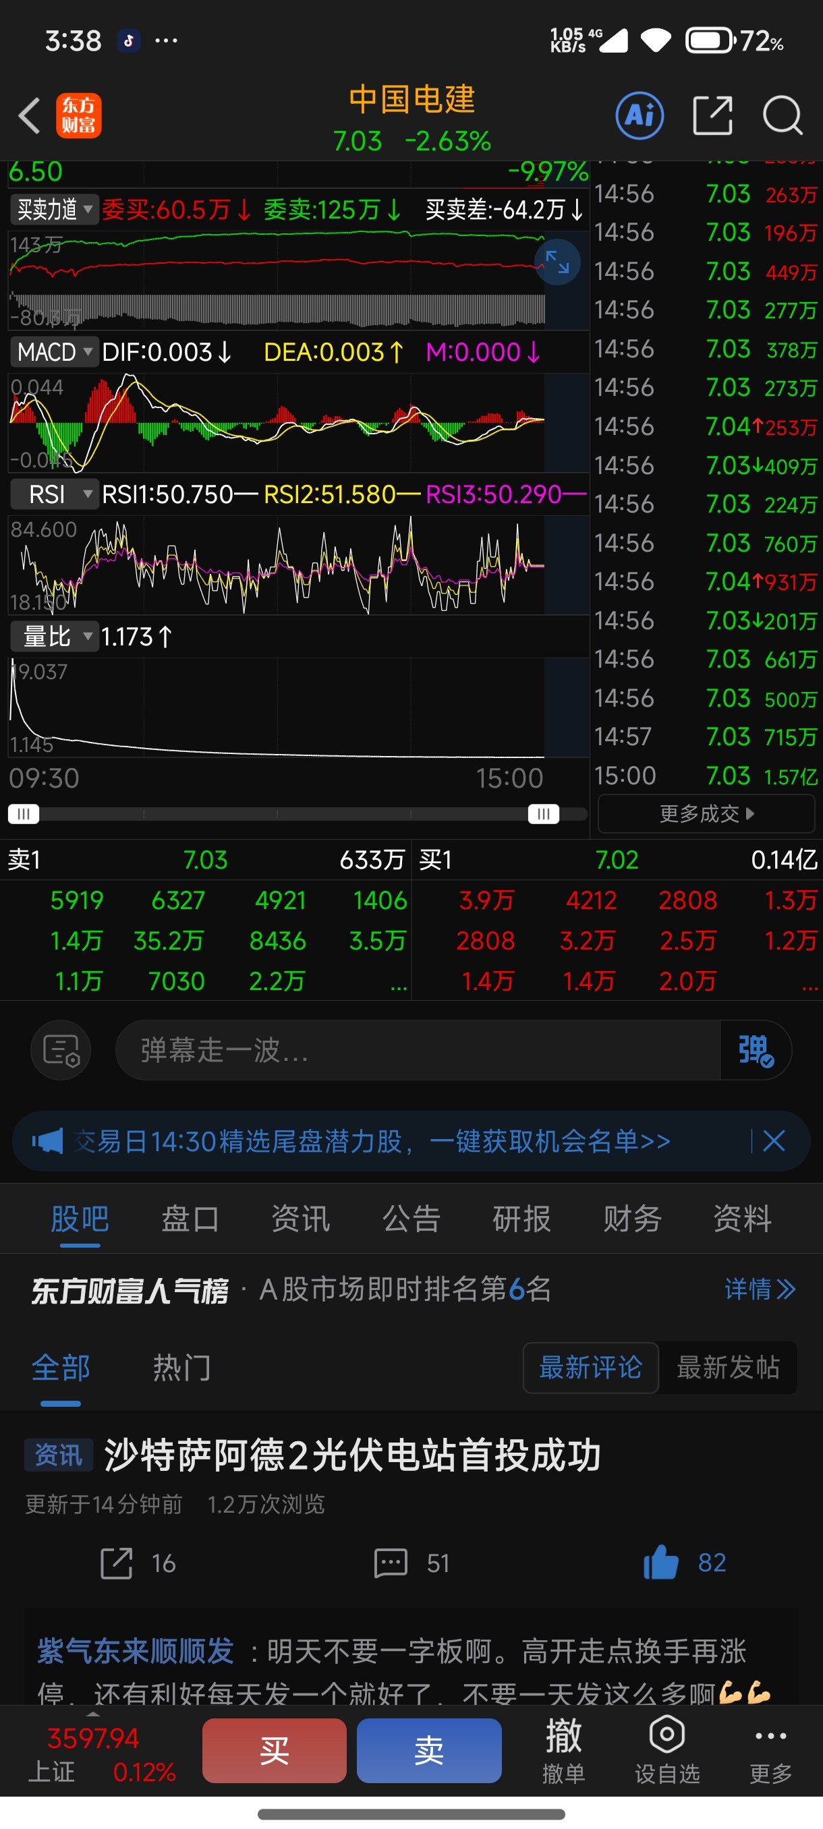The width and height of the screenshot is (823, 1829).
Task: Switch to the 研报 tab
Action: point(521,1219)
